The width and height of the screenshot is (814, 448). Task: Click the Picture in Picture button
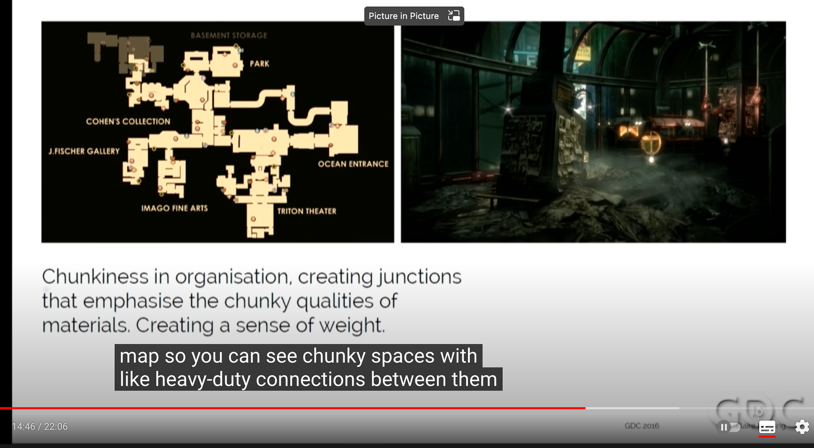pyautogui.click(x=414, y=16)
